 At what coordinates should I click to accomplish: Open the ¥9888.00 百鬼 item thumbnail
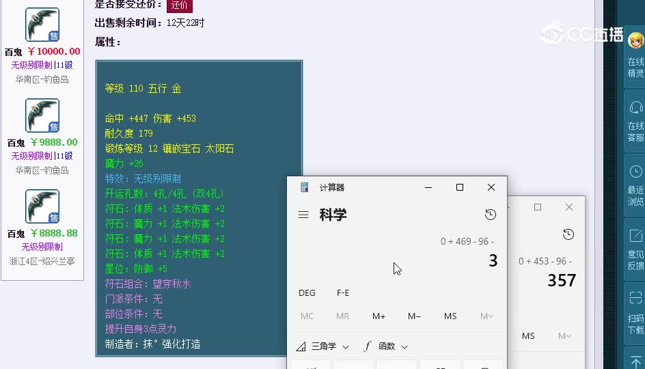42,115
